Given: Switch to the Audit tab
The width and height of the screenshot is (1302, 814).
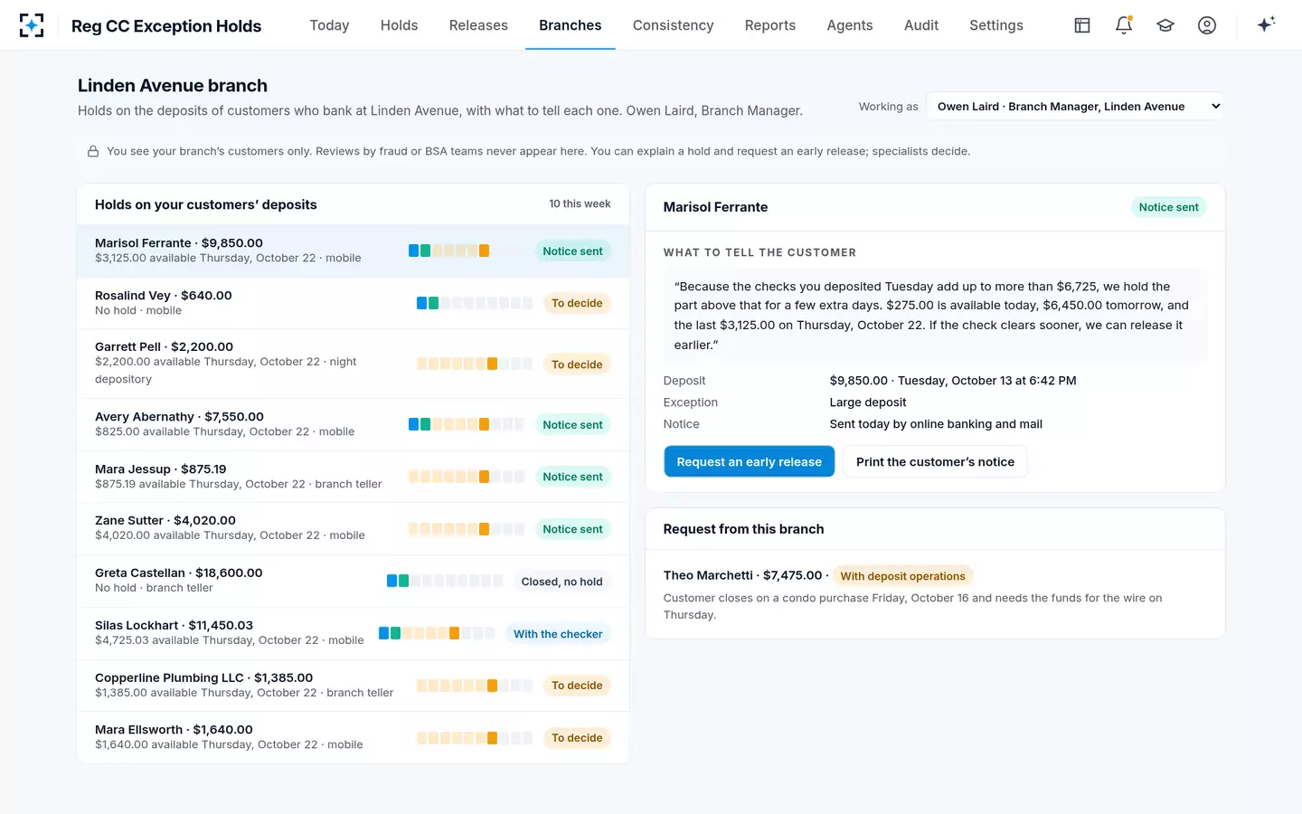Looking at the screenshot, I should (x=921, y=25).
